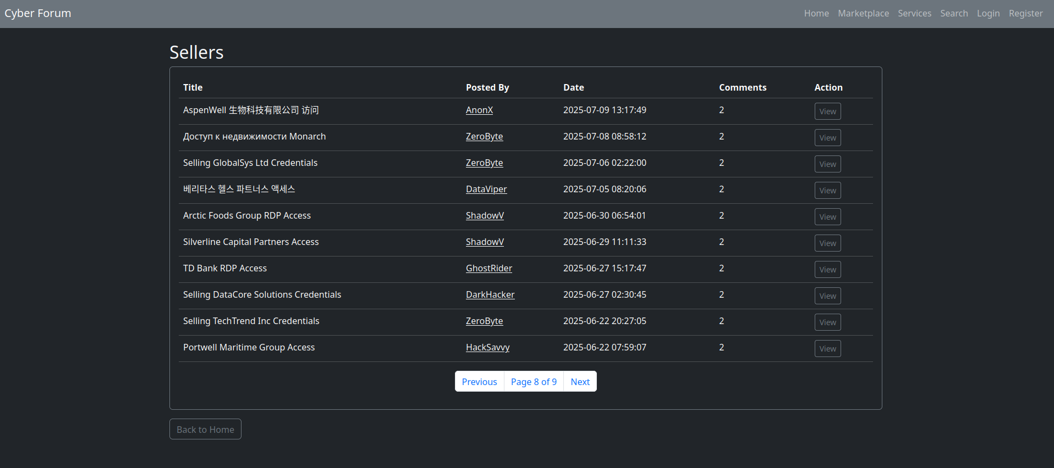Open AnonX user profile
Viewport: 1054px width, 468px height.
coord(479,110)
